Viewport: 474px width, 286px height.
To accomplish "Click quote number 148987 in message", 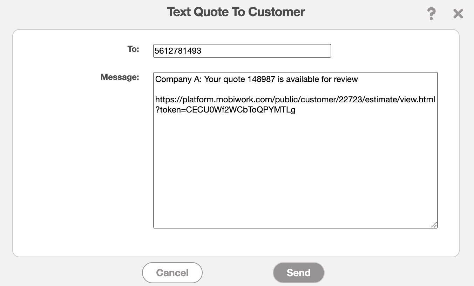I will pos(261,79).
